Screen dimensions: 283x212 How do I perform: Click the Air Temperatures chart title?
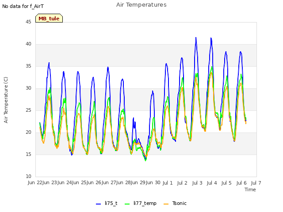point(141,5)
